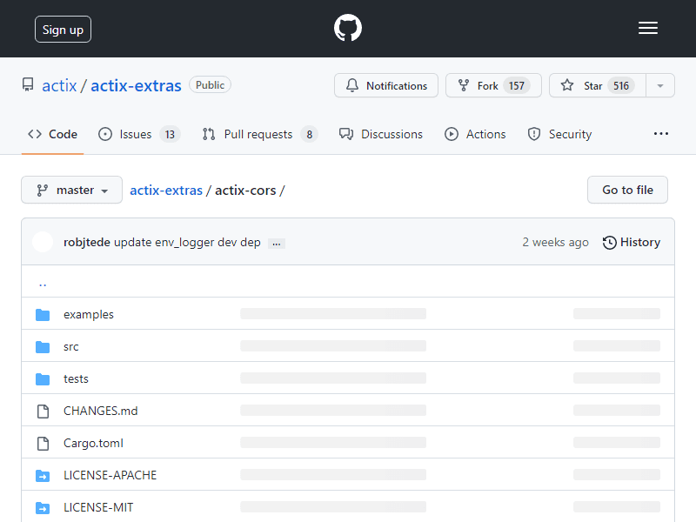Click the code brackets icon

coord(35,134)
